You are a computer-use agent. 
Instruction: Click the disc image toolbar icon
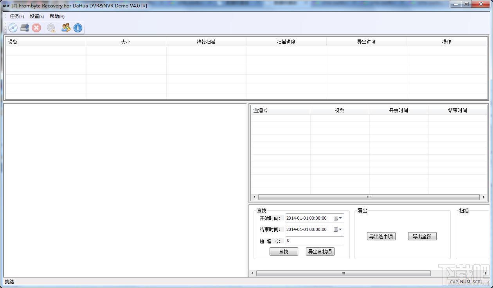[13, 28]
